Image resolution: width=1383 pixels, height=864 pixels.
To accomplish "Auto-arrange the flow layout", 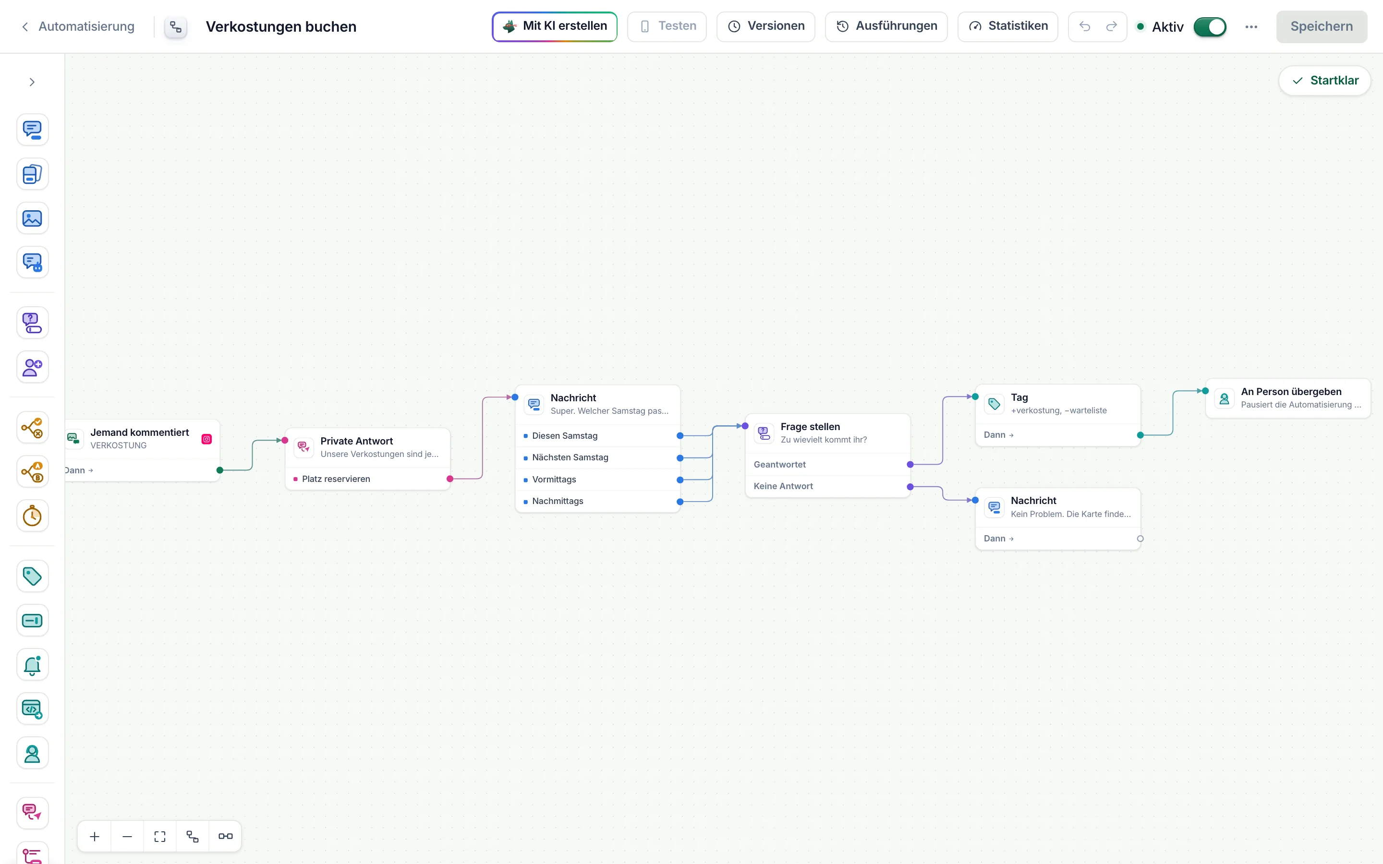I will pos(193,836).
